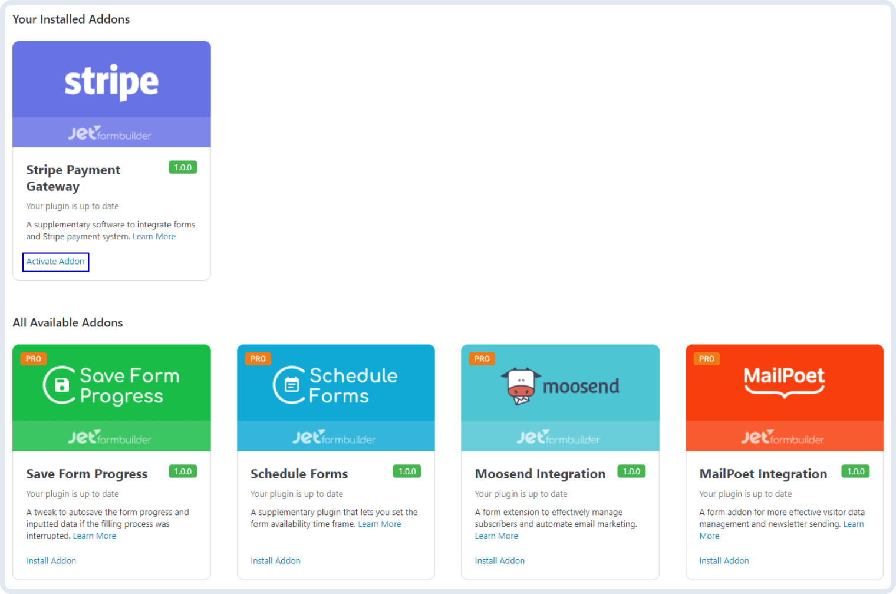Click the PRO badge on Save Form Progress
896x594 pixels.
click(x=33, y=358)
